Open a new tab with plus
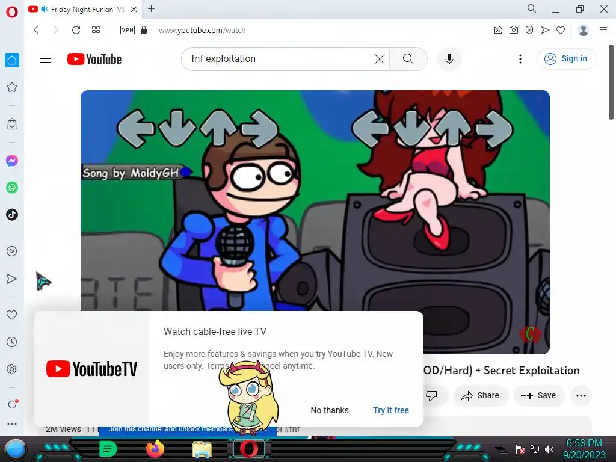Screen dimensions: 616x462 pyautogui.click(x=151, y=8)
